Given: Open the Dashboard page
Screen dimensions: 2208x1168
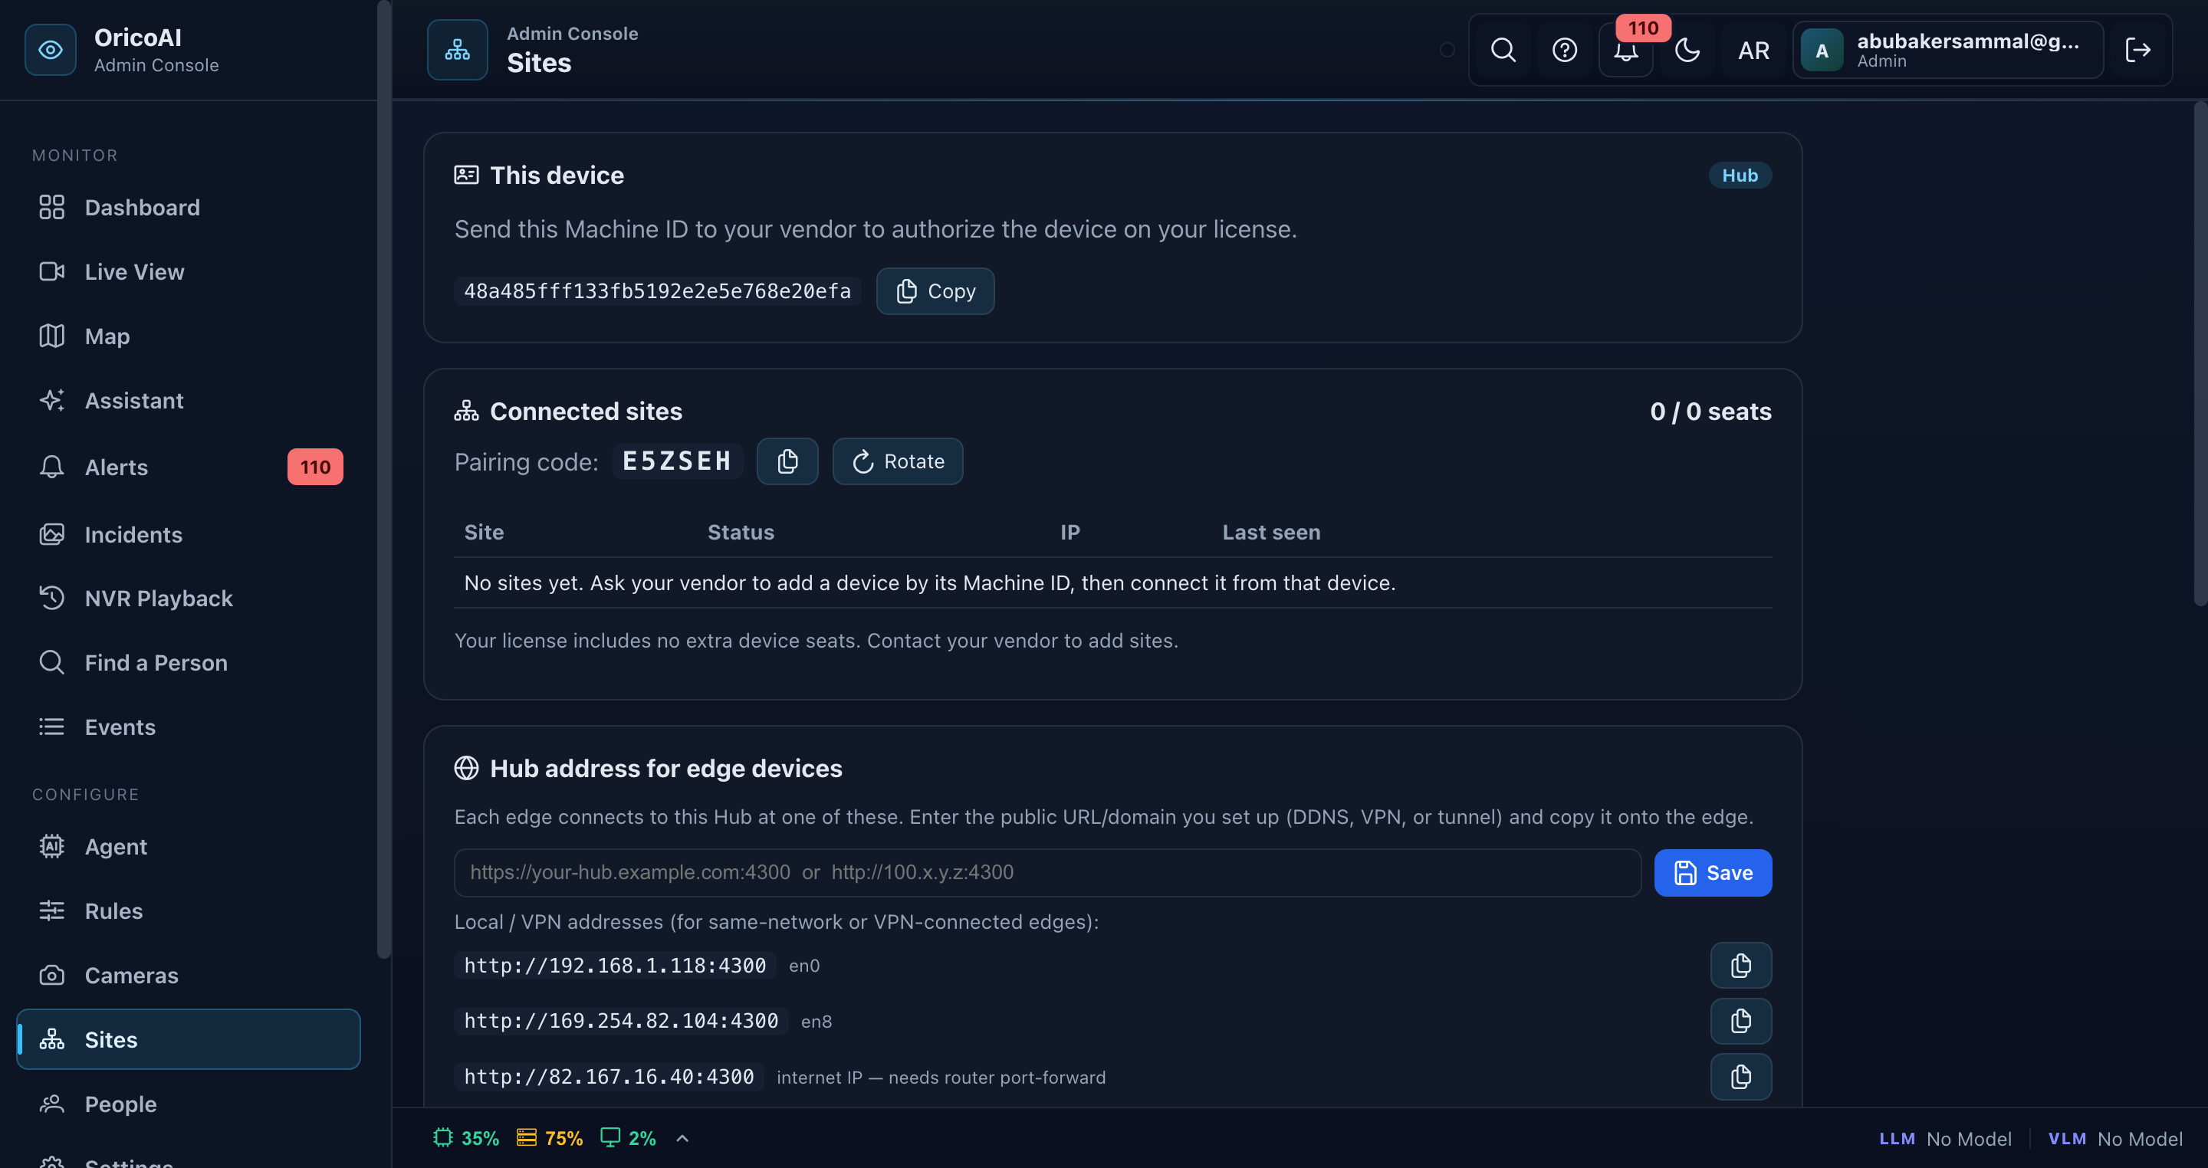Looking at the screenshot, I should pyautogui.click(x=189, y=208).
